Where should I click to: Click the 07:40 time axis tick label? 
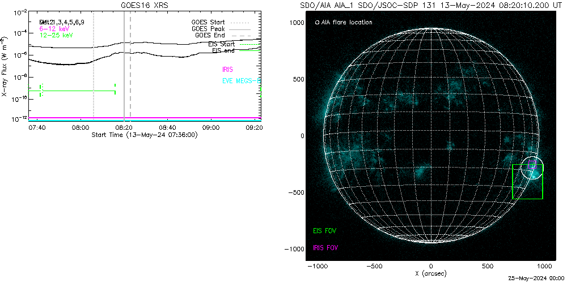click(36, 127)
